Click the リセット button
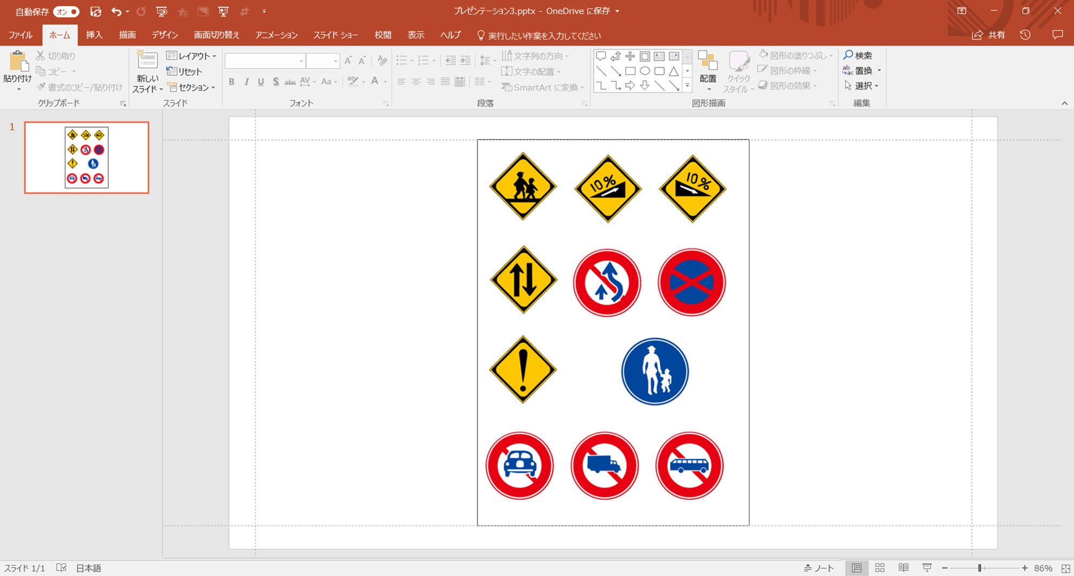Image resolution: width=1074 pixels, height=576 pixels. pyautogui.click(x=184, y=71)
